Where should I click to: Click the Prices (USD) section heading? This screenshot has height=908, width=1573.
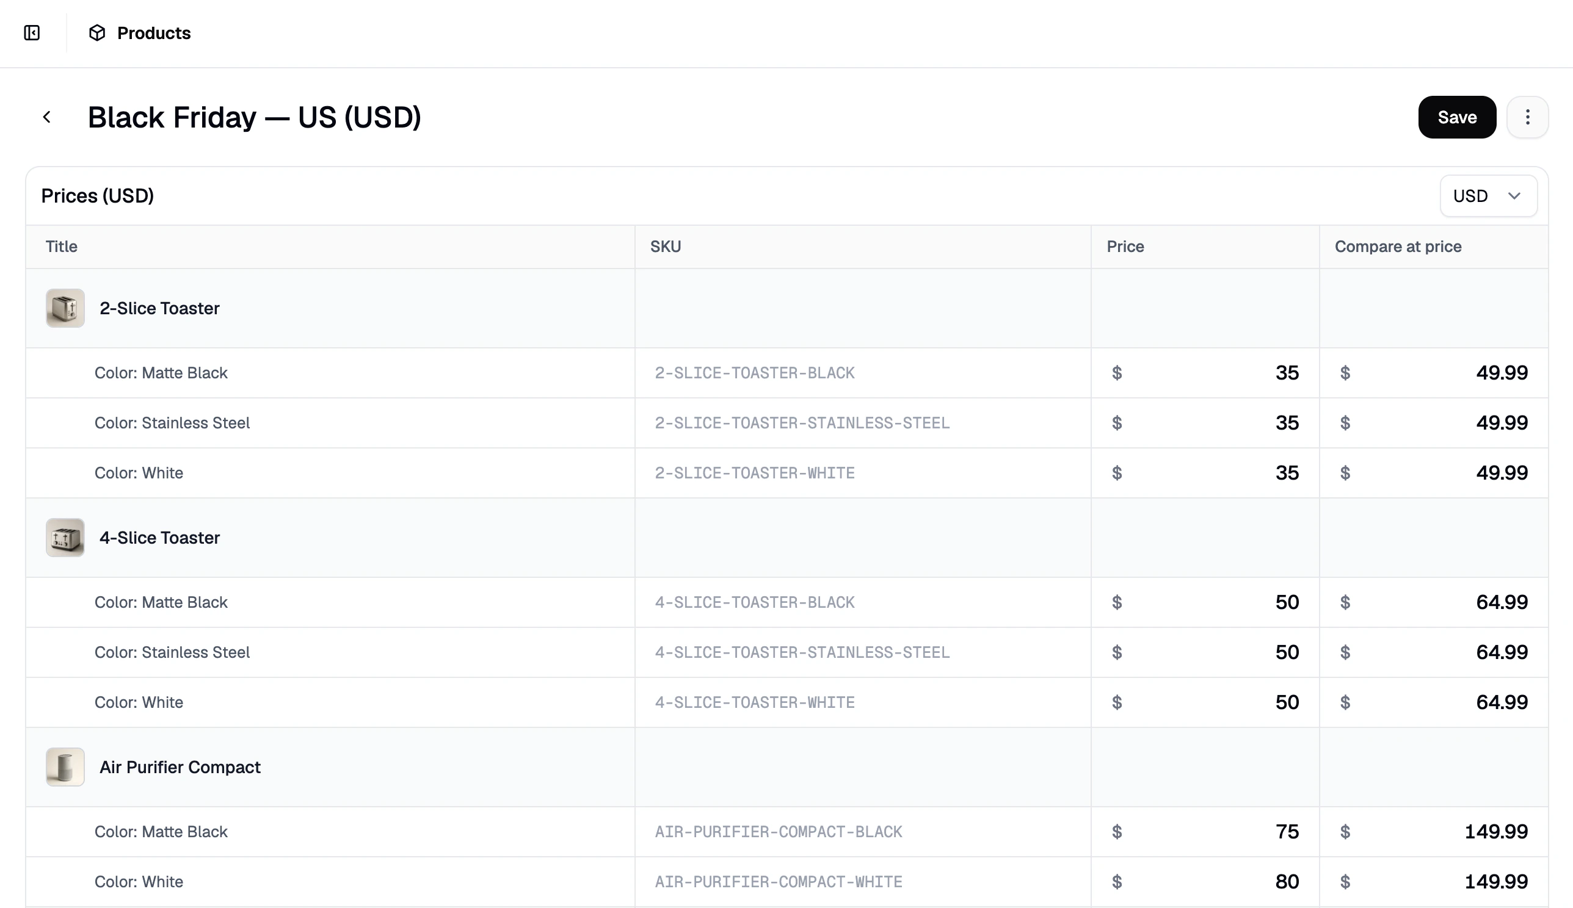[x=97, y=196]
